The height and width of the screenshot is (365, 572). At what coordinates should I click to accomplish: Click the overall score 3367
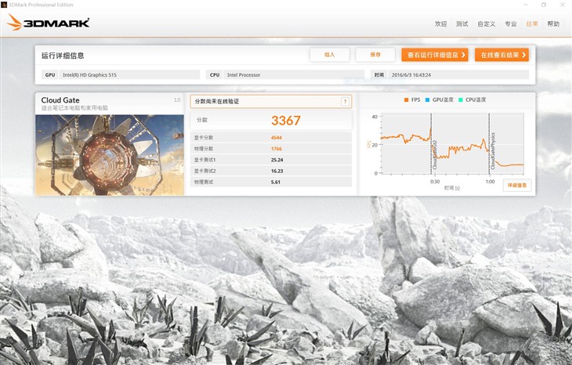point(286,121)
